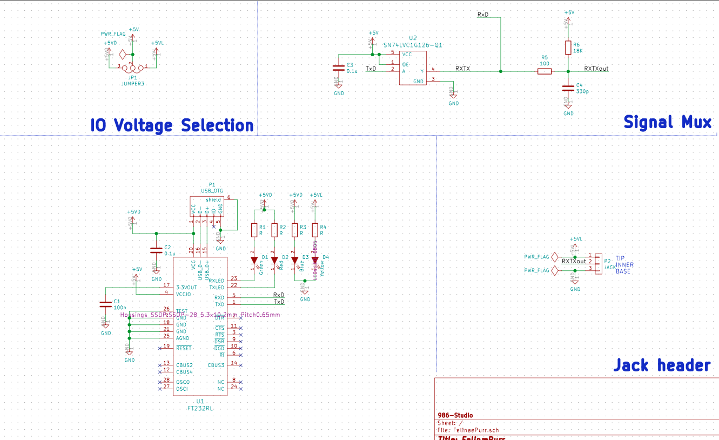Click the "File: FelinaePurr.sch" title block field
The height and width of the screenshot is (440, 719).
tap(469, 430)
